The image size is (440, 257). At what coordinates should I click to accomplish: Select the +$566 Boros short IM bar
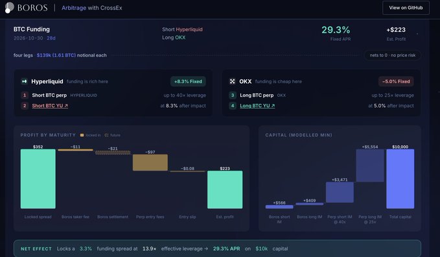click(279, 206)
